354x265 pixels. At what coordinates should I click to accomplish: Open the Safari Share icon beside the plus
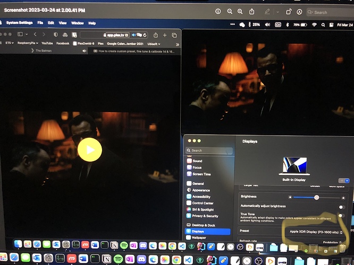click(x=156, y=35)
